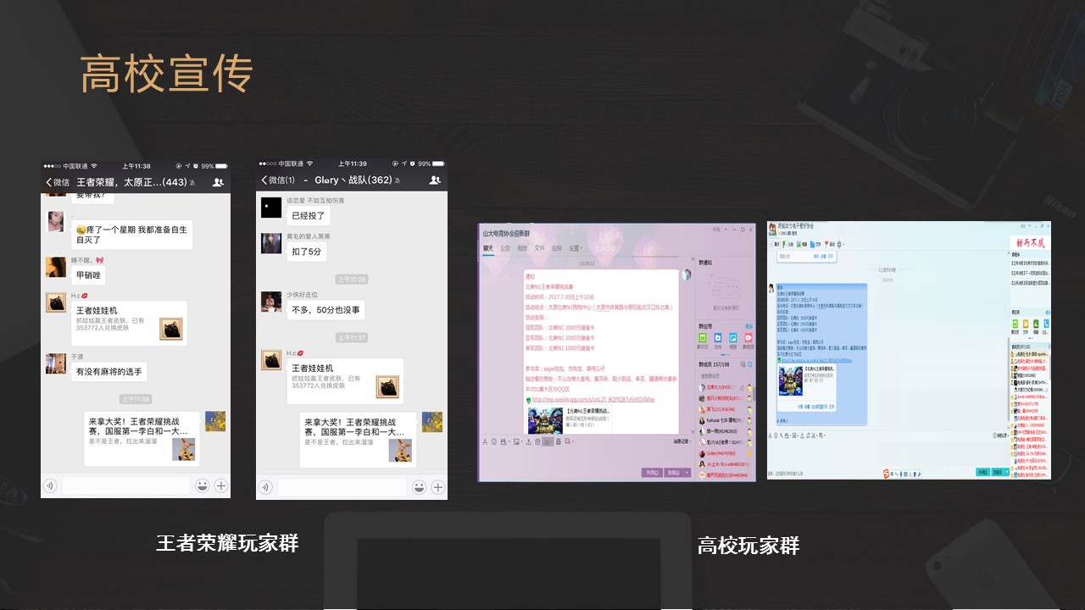
Task: Open emoji picker in 王者荣耀 chat
Action: [202, 485]
